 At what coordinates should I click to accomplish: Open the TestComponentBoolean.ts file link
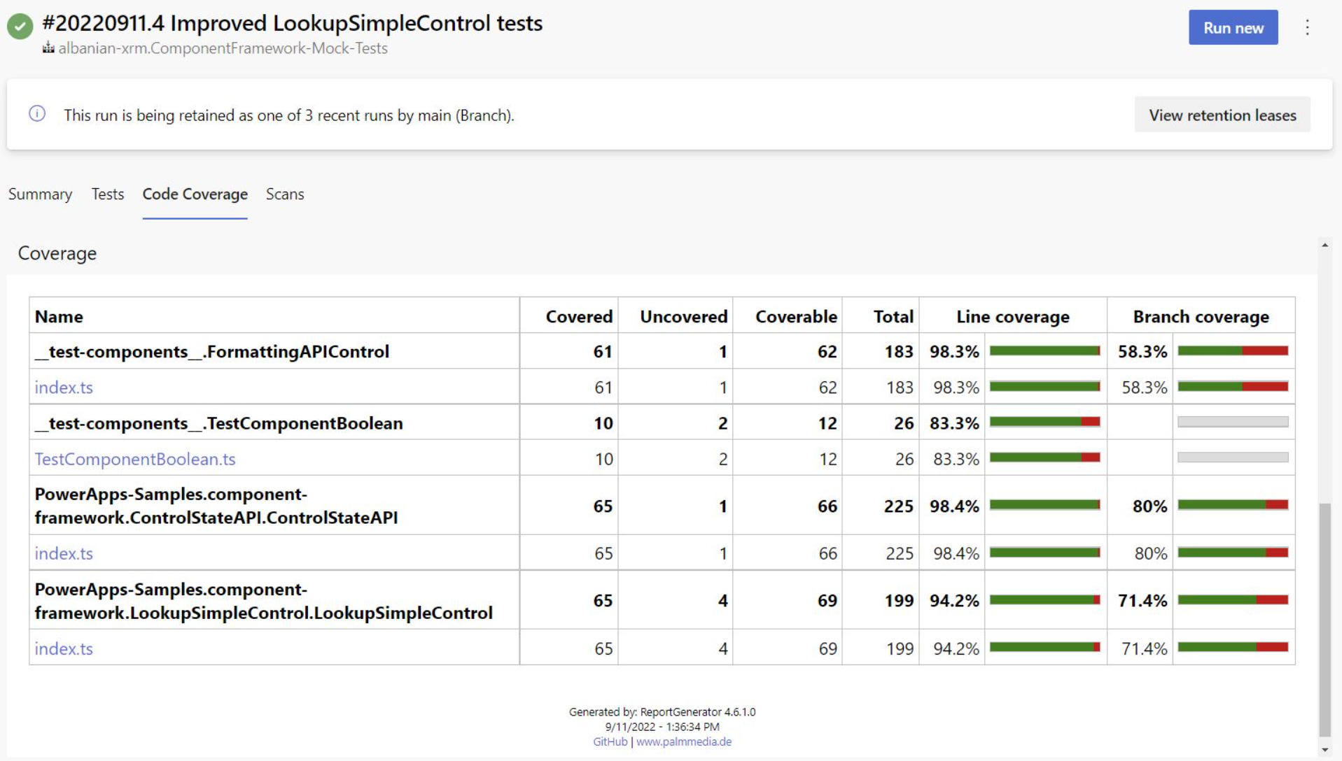point(134,459)
